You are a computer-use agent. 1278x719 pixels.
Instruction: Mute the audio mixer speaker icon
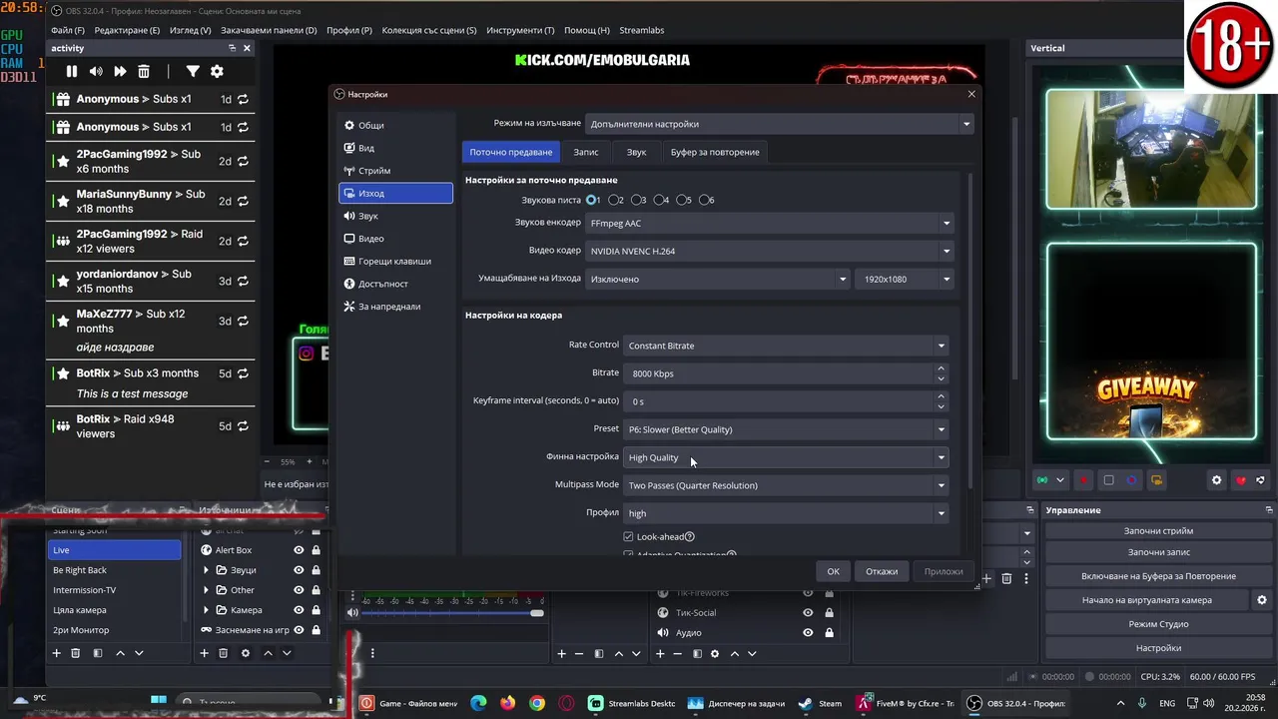click(352, 612)
